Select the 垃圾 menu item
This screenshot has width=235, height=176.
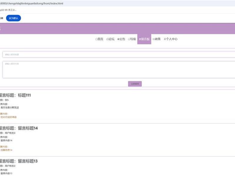click(x=132, y=39)
